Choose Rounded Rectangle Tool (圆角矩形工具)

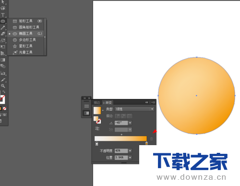coord(26,27)
